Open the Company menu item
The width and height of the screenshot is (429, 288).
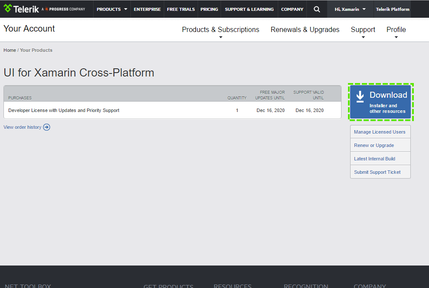click(292, 9)
